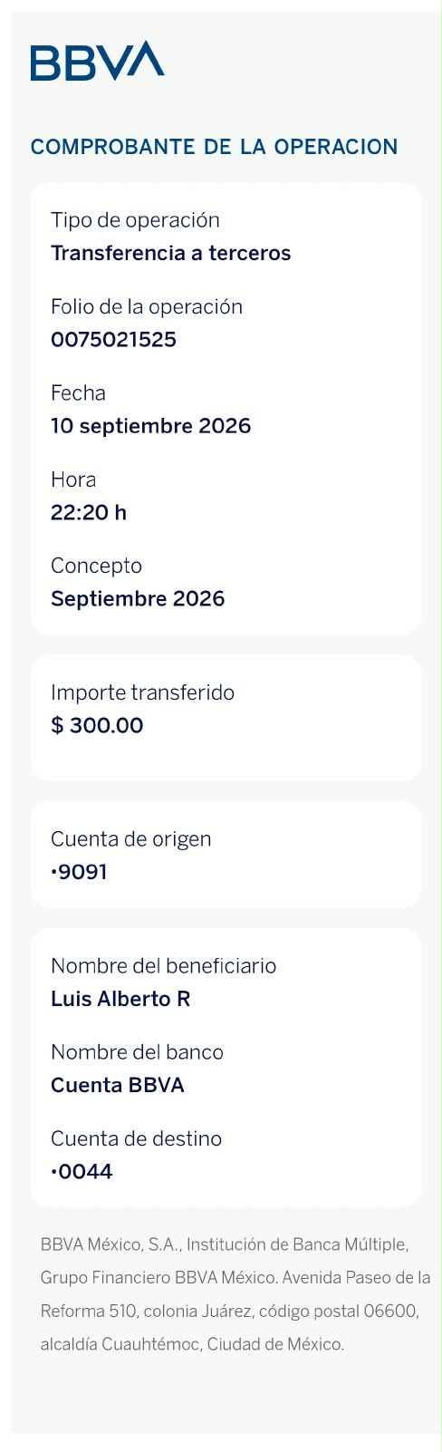Select folio number 0075021525
This screenshot has width=442, height=1452.
113,340
